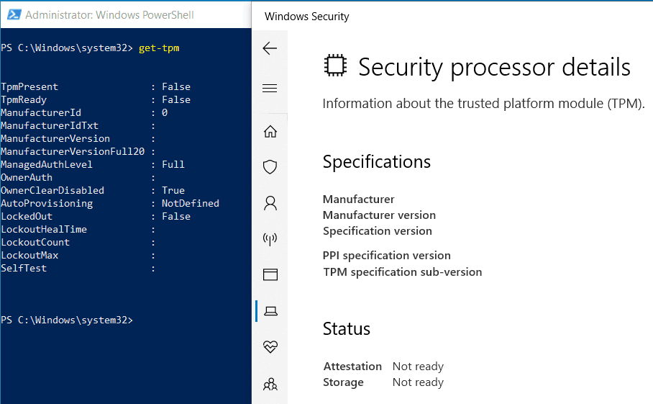This screenshot has height=404, width=653.
Task: Click the Status heading
Action: pos(347,329)
